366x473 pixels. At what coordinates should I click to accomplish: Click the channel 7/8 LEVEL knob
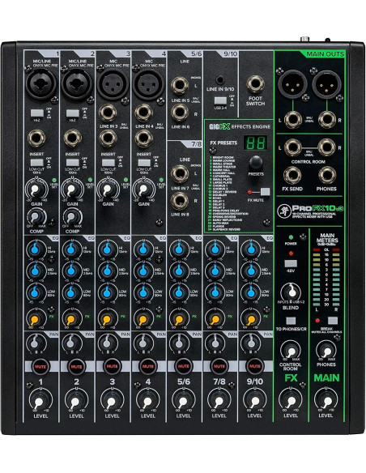click(219, 401)
